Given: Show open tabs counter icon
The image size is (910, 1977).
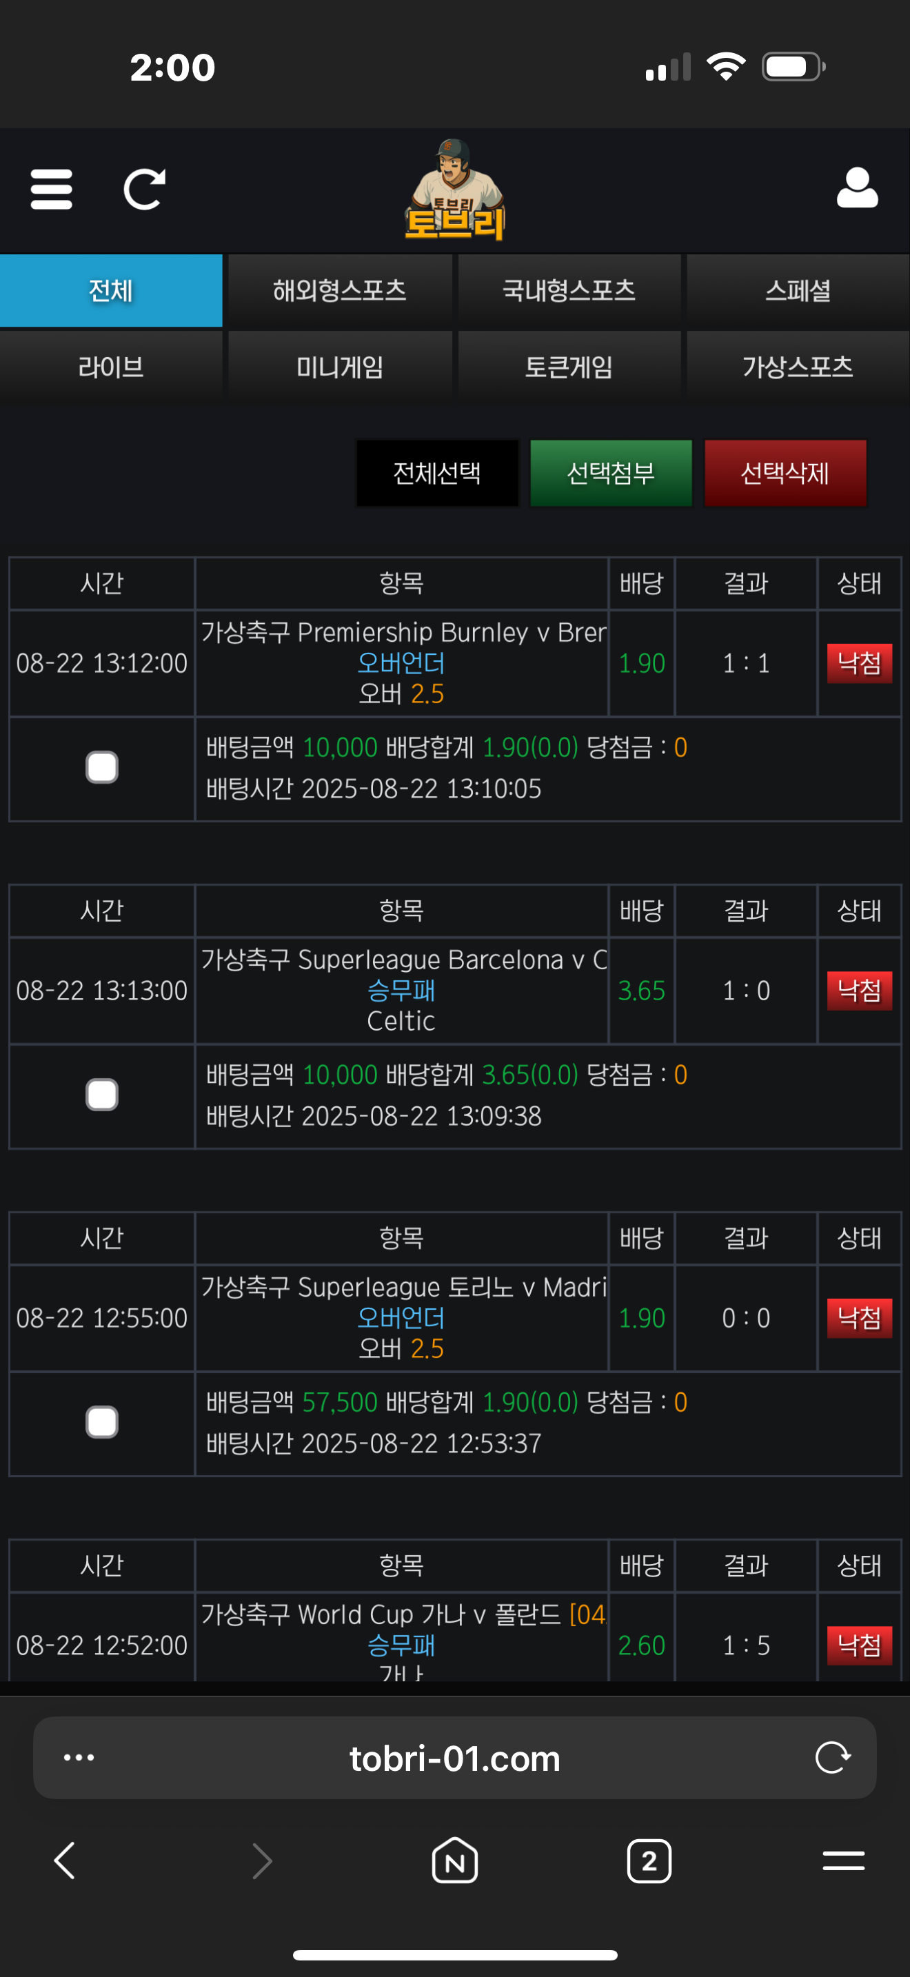Looking at the screenshot, I should (649, 1861).
